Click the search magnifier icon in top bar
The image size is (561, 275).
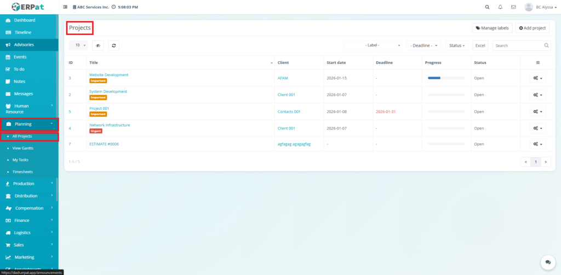click(x=487, y=7)
